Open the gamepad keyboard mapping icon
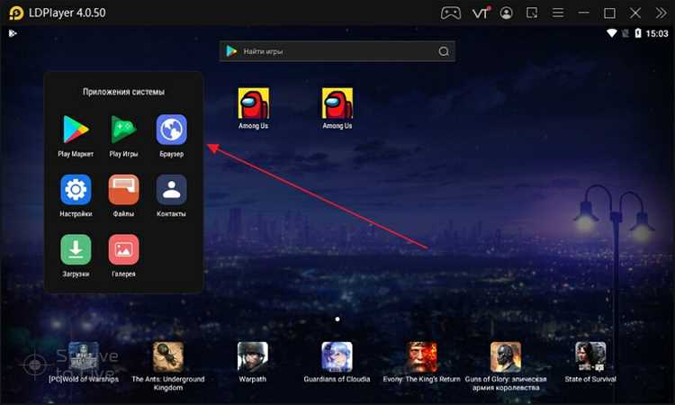 (451, 13)
